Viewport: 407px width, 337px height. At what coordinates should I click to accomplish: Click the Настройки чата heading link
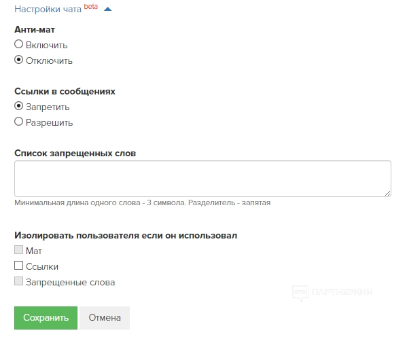[48, 9]
